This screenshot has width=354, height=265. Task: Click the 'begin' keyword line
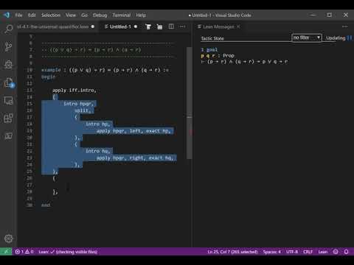[x=48, y=77]
